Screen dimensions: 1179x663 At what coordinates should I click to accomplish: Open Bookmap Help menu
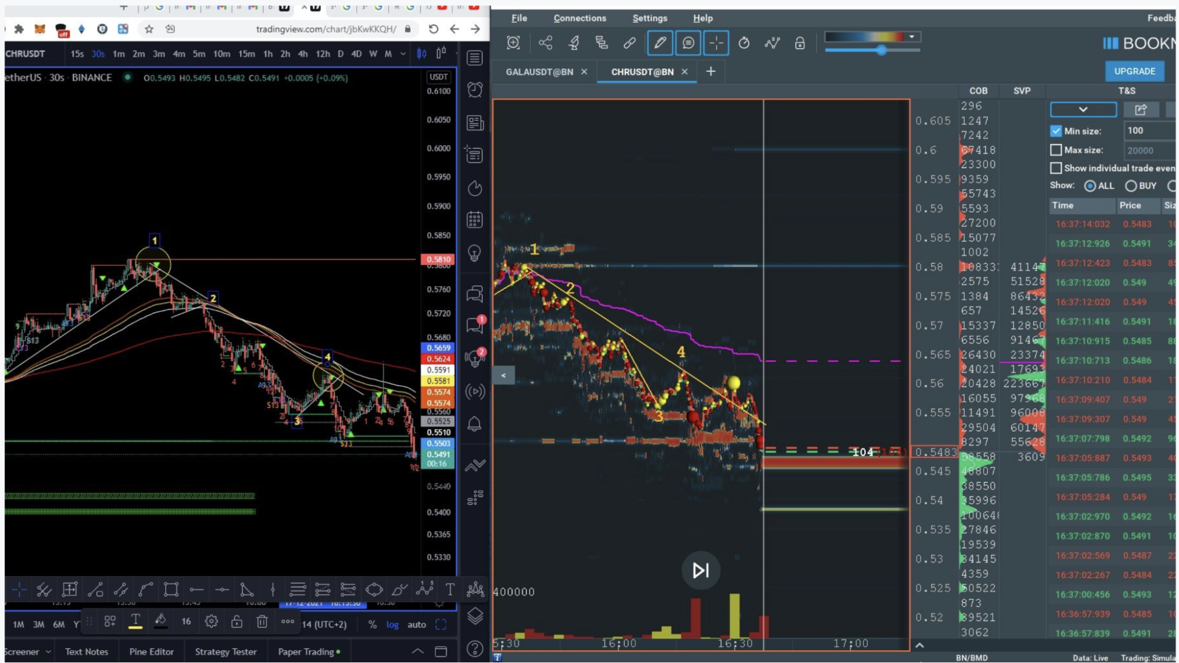702,18
